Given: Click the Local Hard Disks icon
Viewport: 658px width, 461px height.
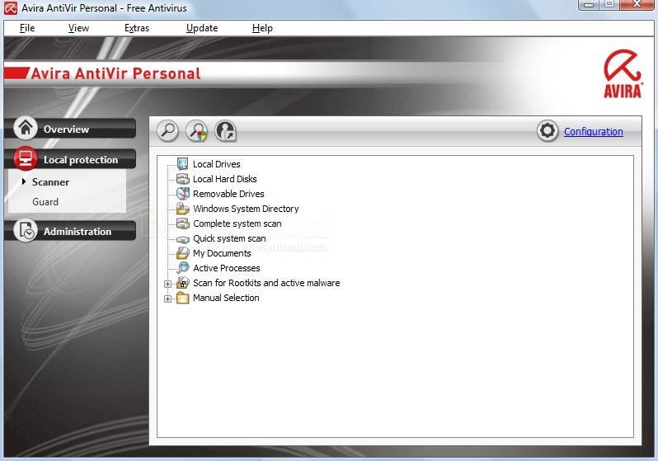Looking at the screenshot, I should pyautogui.click(x=182, y=179).
